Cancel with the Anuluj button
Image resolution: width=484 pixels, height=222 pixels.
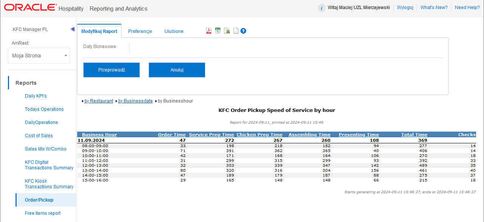point(177,70)
